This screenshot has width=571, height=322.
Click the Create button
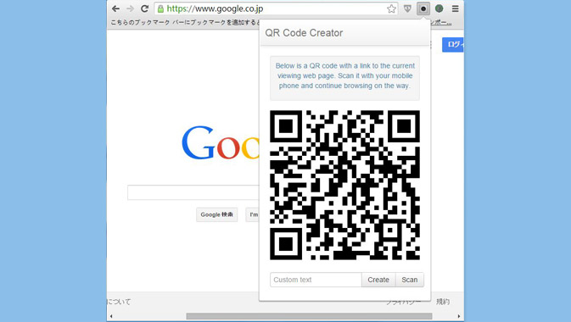tap(378, 280)
